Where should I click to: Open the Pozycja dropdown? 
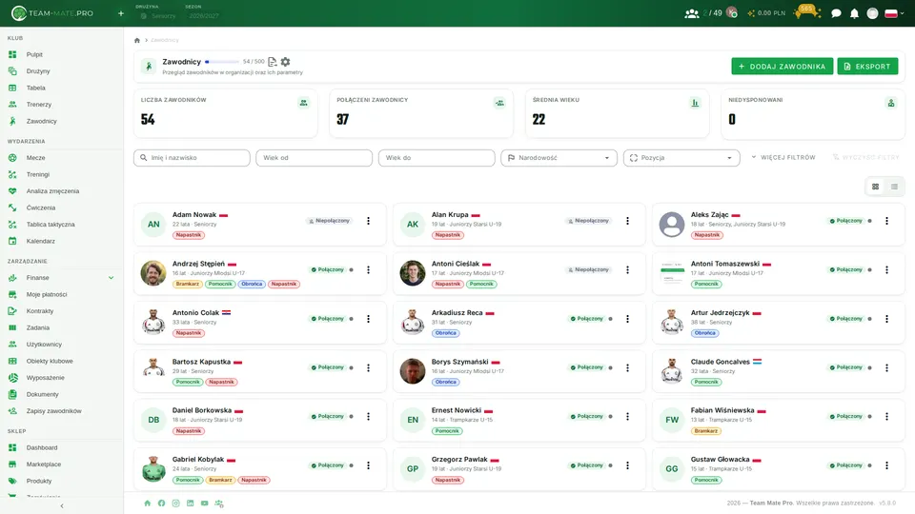(x=681, y=158)
